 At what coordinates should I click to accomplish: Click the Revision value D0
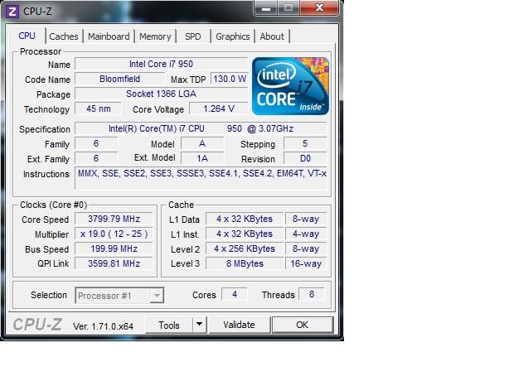click(305, 158)
